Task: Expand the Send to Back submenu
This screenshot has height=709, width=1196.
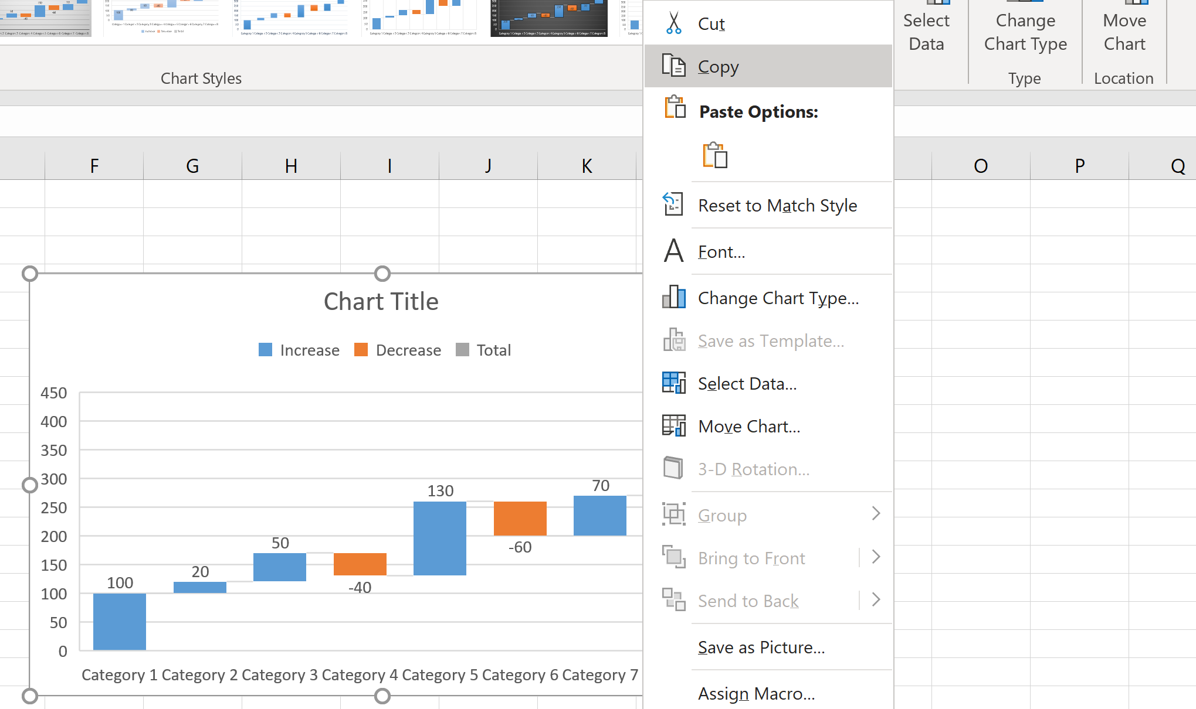Action: [x=876, y=599]
